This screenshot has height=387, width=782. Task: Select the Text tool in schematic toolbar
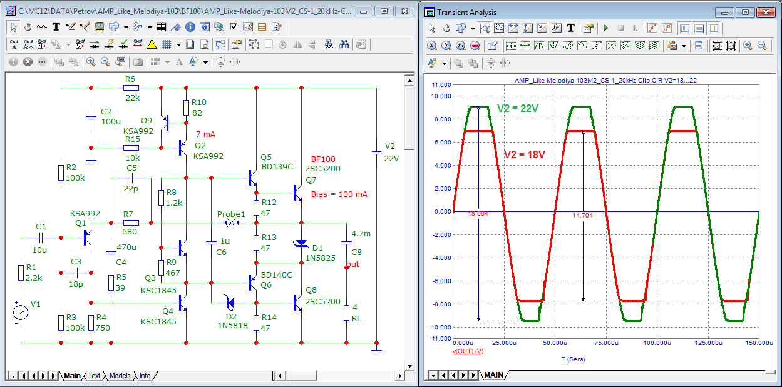[x=56, y=27]
